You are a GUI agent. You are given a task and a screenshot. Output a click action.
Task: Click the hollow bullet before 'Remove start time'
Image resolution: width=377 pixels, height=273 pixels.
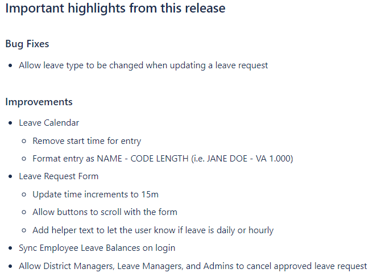(24, 141)
